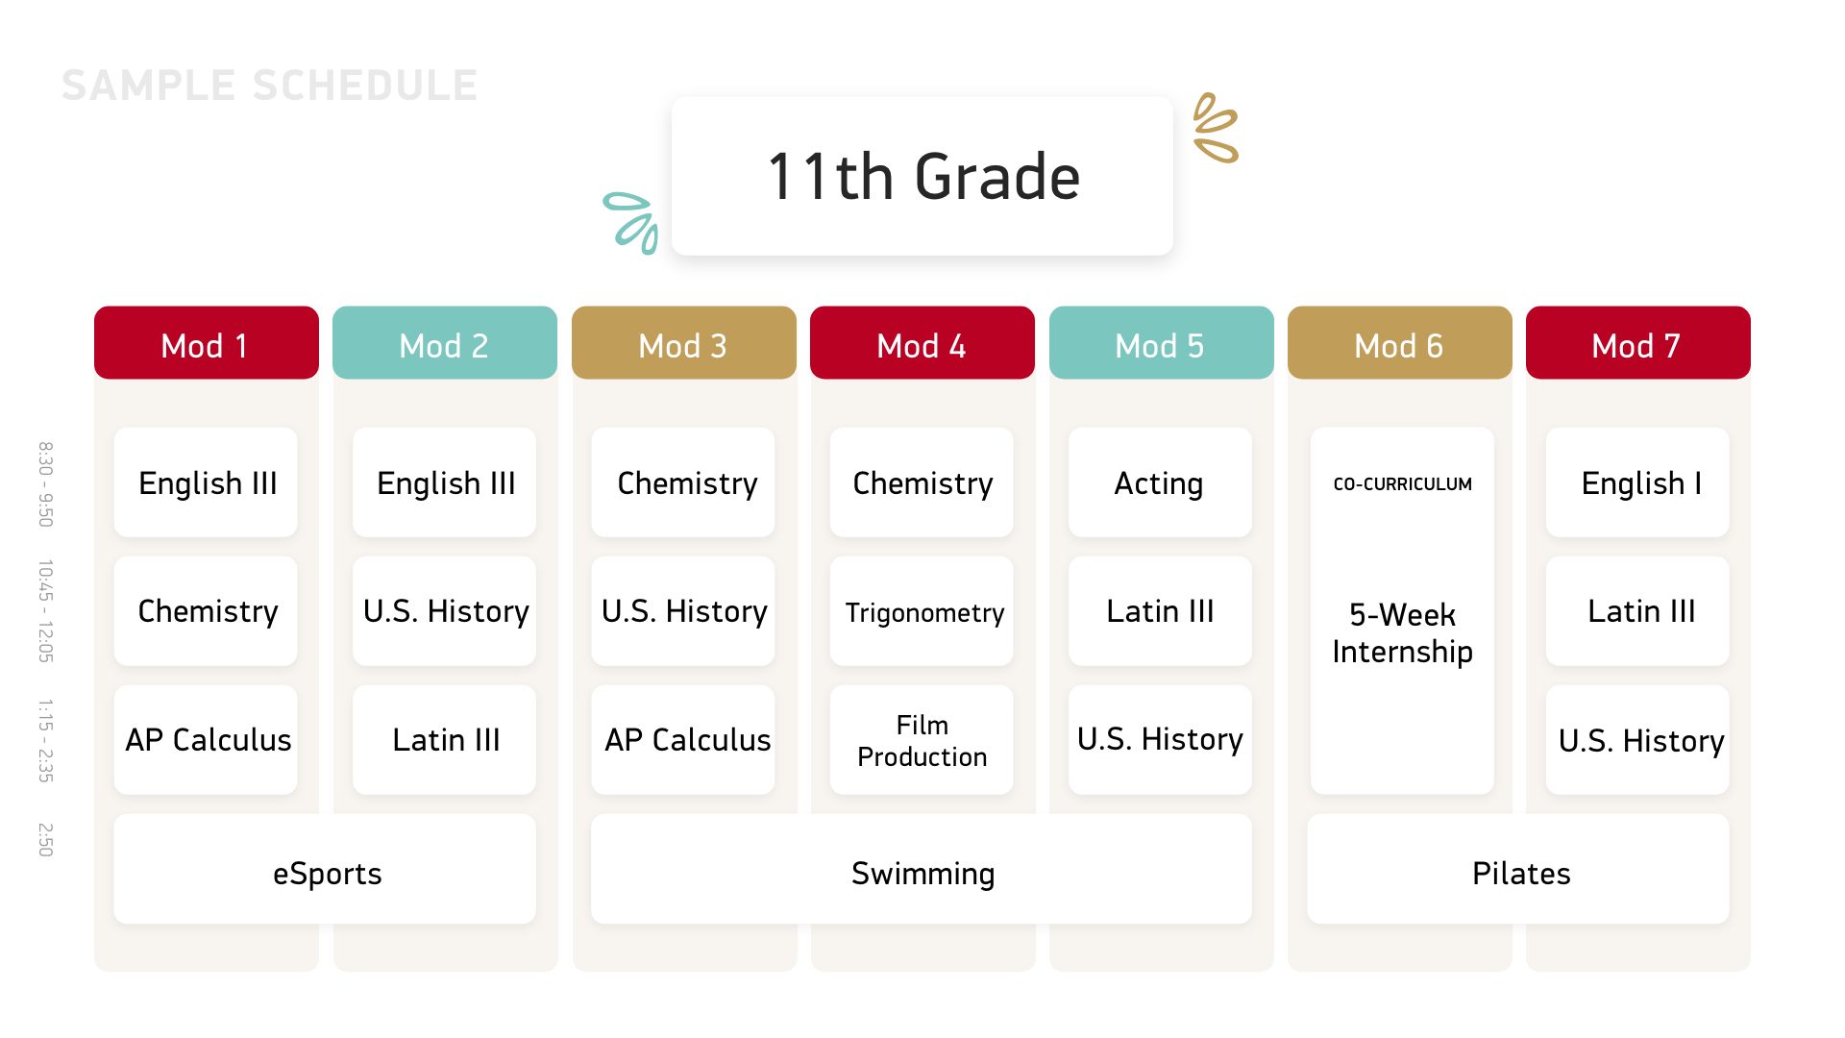Select the 8:30 - 9:50 time label
The image size is (1845, 1038).
(x=45, y=484)
